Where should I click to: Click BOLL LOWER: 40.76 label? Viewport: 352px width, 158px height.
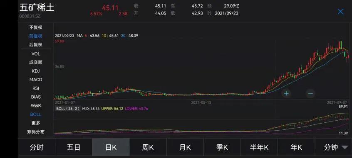point(136,109)
